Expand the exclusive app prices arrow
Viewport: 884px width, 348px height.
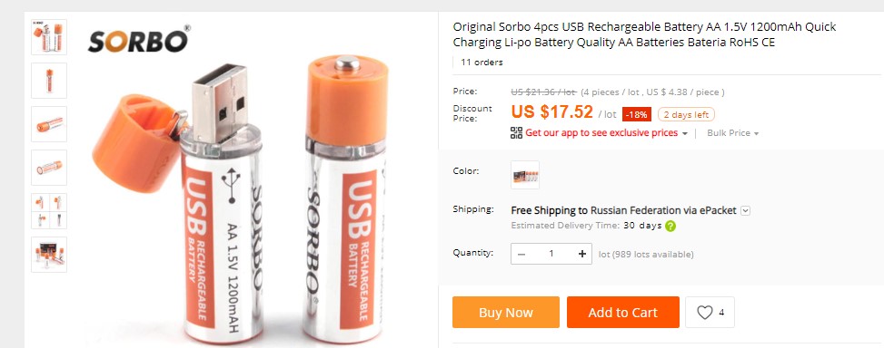pyautogui.click(x=684, y=134)
